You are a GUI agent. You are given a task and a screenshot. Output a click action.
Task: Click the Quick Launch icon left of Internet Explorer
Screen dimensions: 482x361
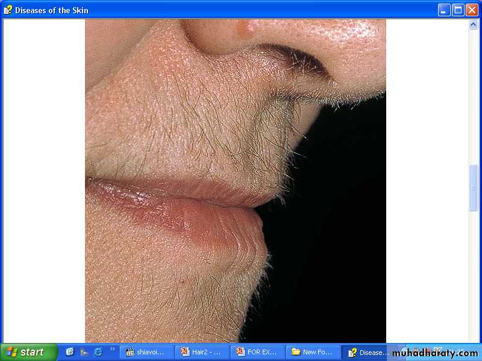tap(84, 352)
